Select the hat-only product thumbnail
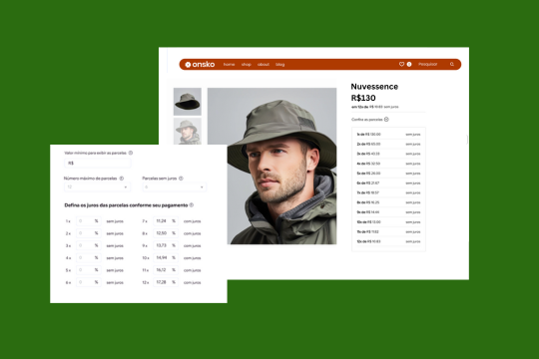Screen dimensions: 539x359 pos(188,102)
